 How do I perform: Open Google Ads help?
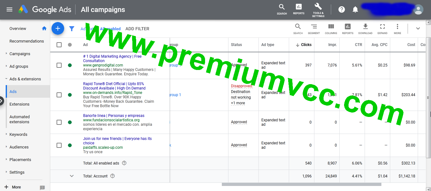point(342,9)
